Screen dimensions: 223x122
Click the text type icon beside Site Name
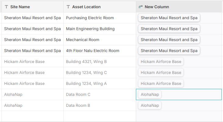point(6,7)
